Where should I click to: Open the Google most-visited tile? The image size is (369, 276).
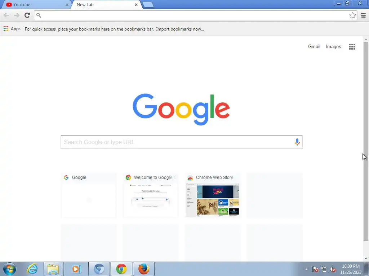pos(89,195)
